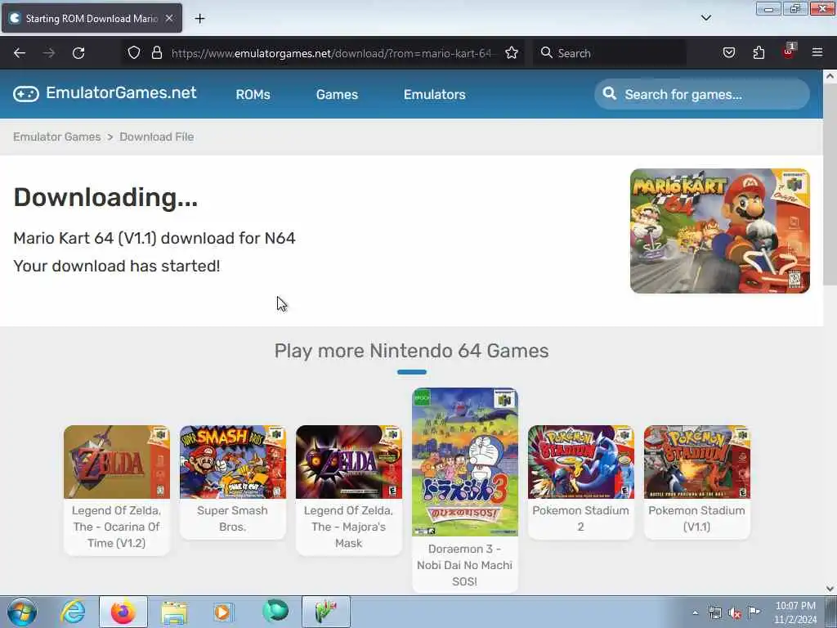837x628 pixels.
Task: Click the page scrollbar down arrow
Action: point(830,589)
